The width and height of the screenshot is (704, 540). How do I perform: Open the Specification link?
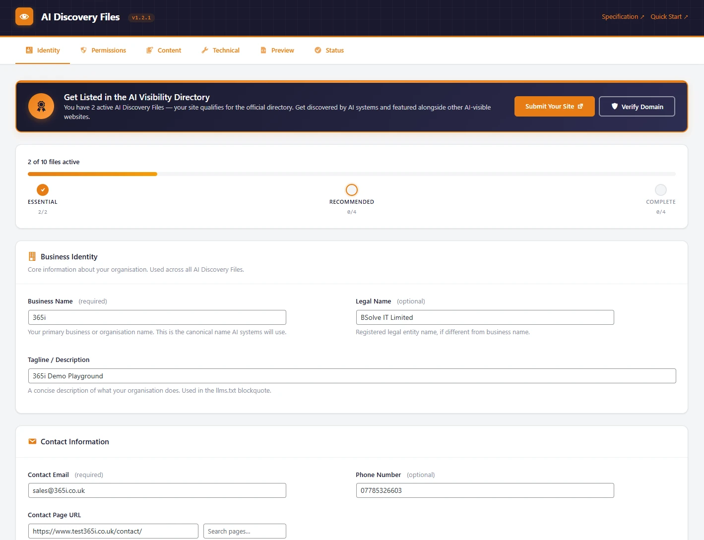click(x=623, y=16)
